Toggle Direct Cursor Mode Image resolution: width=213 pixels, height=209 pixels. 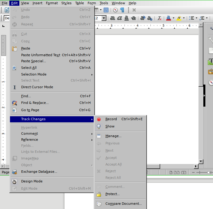pos(52,87)
